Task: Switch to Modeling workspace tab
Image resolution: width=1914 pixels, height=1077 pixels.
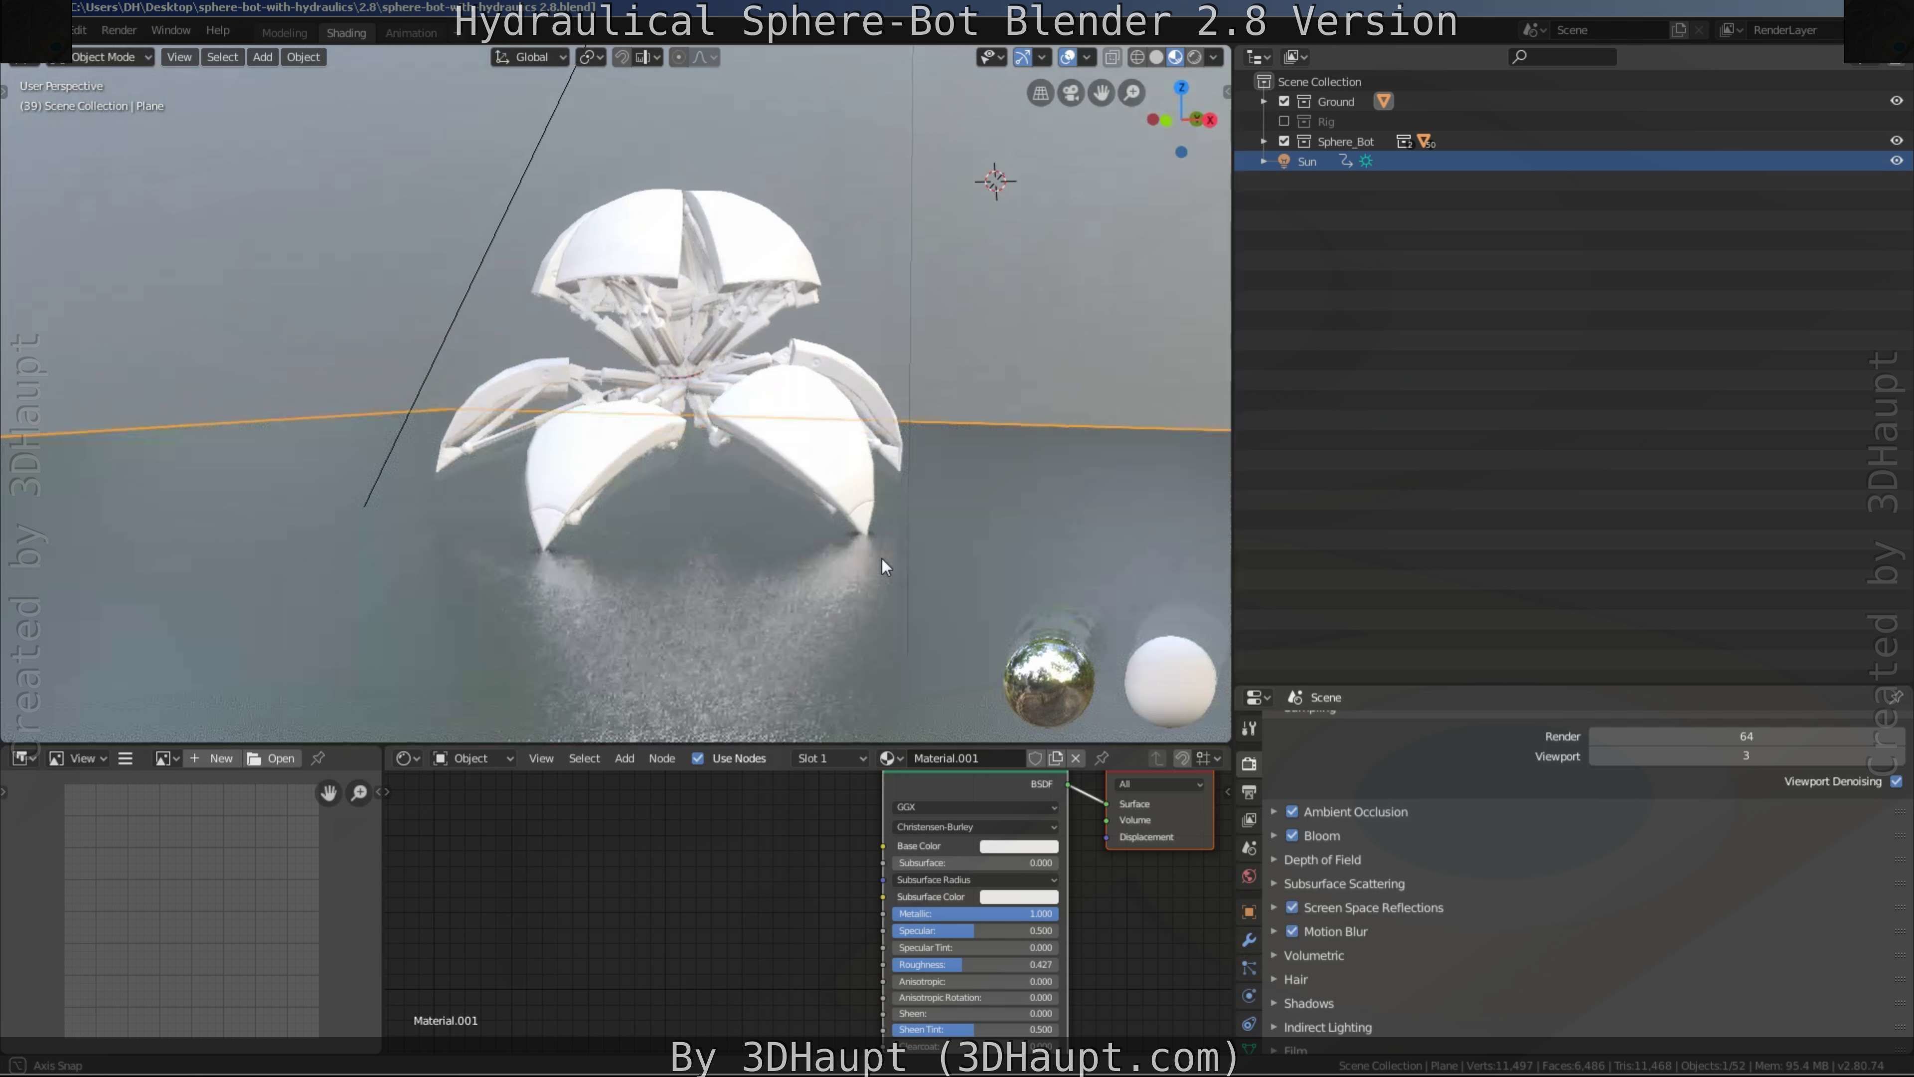Action: [284, 33]
